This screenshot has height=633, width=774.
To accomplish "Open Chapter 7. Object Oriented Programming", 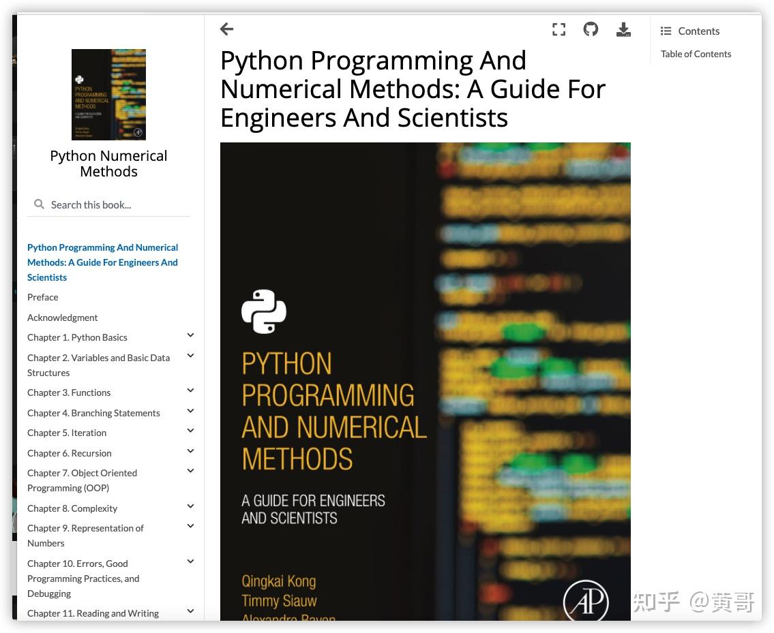I will 83,480.
